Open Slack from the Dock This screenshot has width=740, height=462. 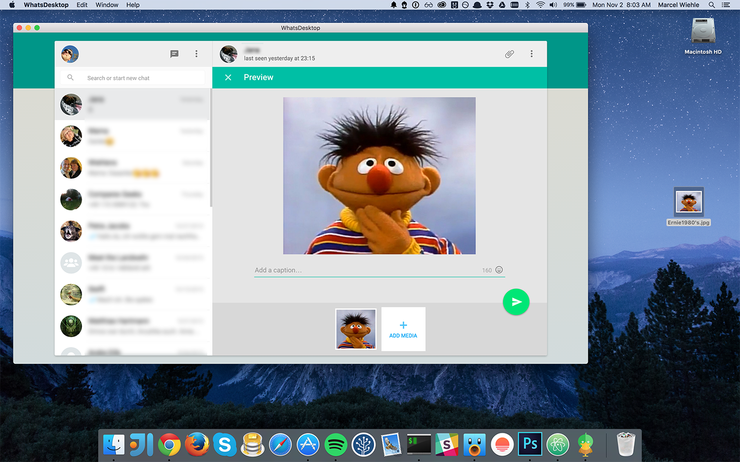[447, 445]
